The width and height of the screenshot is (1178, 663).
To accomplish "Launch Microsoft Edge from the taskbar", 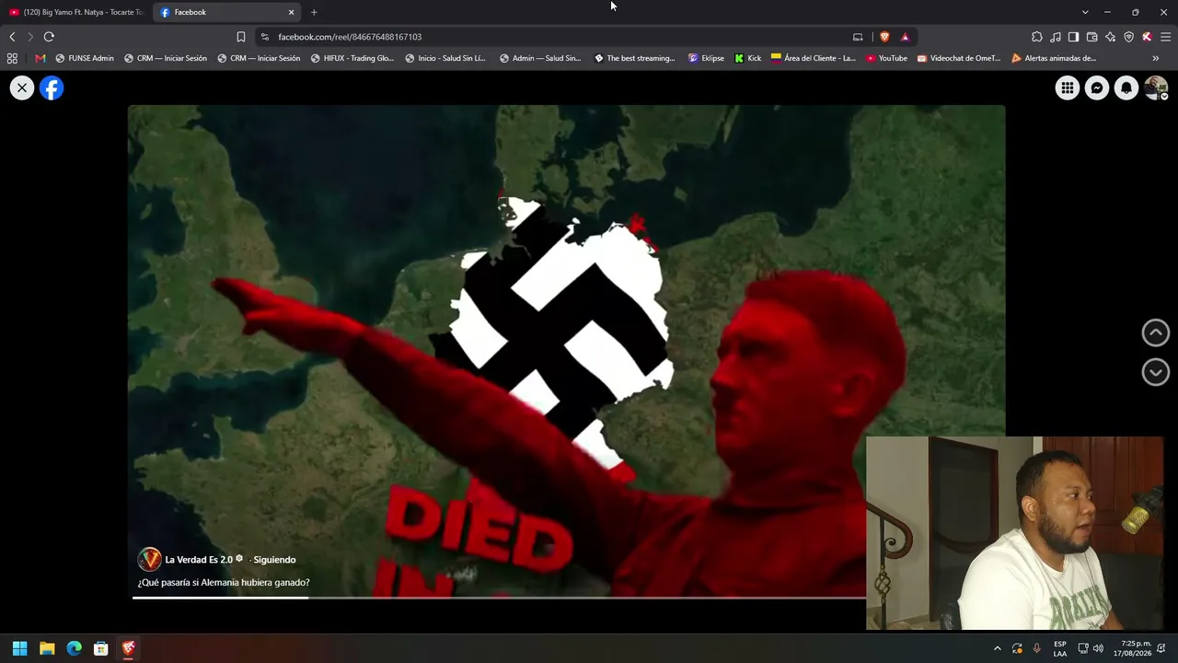I will click(75, 648).
